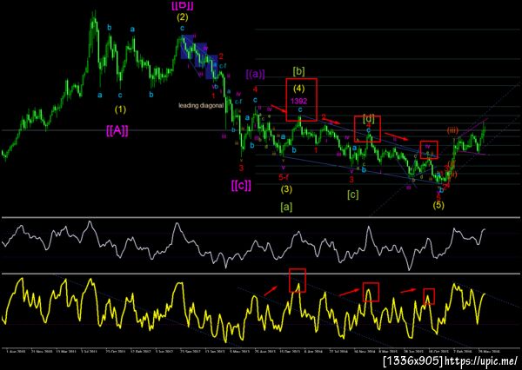522x370 pixels.
Task: Click the purple [(a)] wave label
Action: pyautogui.click(x=255, y=75)
